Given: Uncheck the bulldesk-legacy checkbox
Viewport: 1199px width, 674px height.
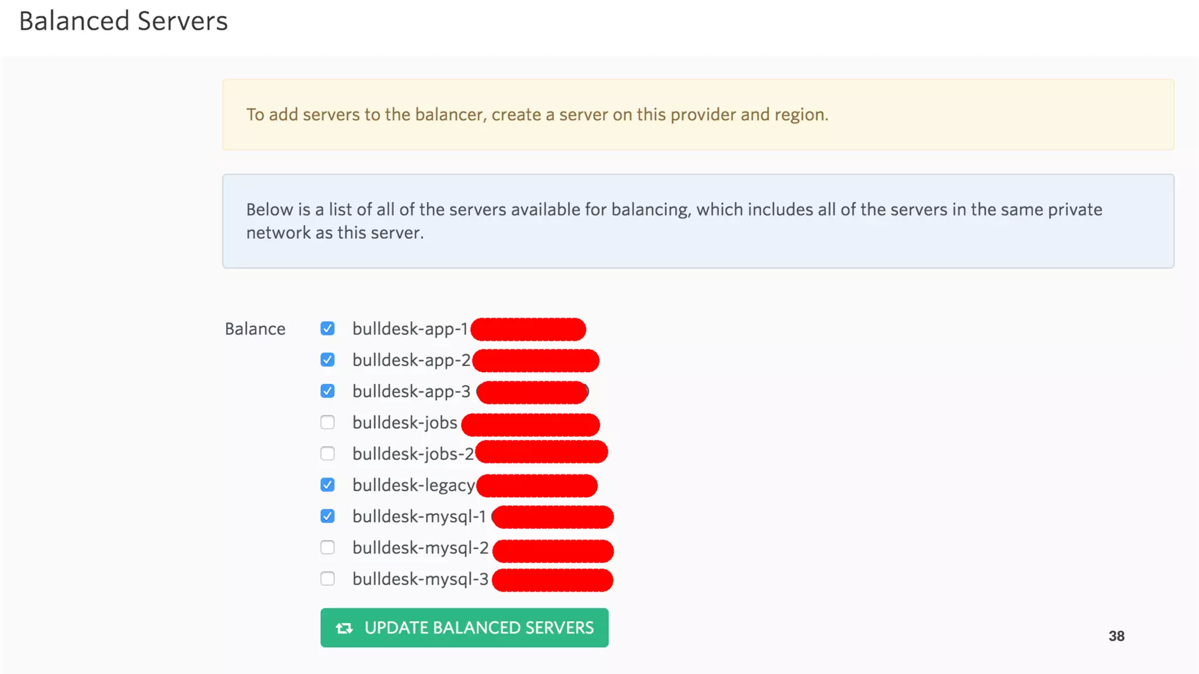Looking at the screenshot, I should (327, 484).
